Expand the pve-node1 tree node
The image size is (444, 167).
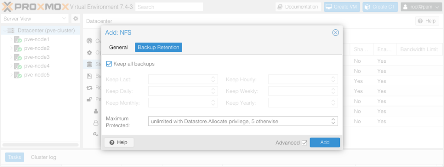[11, 39]
